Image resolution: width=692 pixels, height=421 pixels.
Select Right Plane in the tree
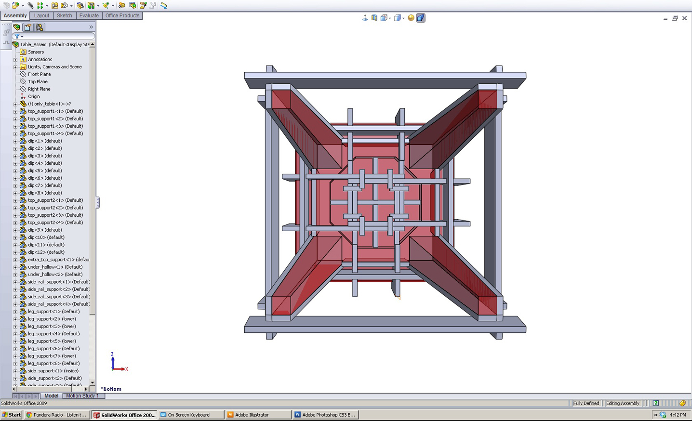pos(39,89)
